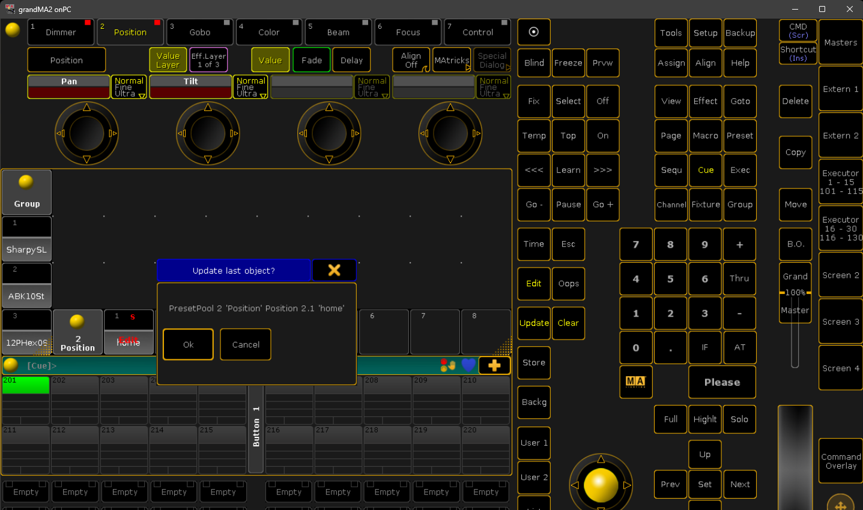
Task: Open fourth encoder resolution dropdown
Action: 494,87
